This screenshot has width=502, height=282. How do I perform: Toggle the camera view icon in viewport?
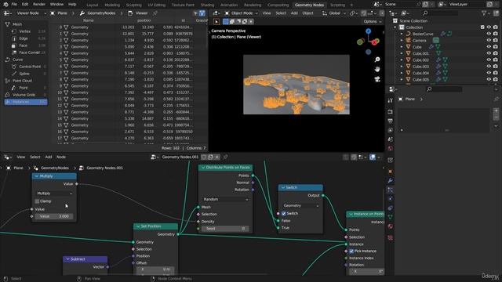tap(377, 79)
